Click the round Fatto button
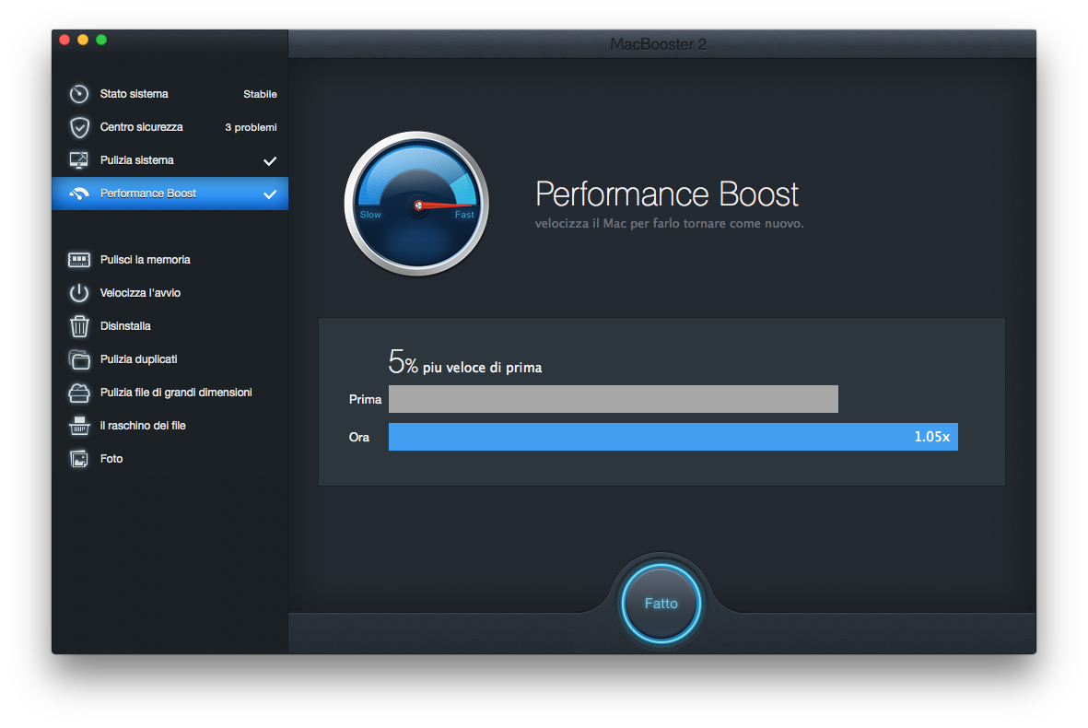Screen dimensions: 1088x728 click(x=661, y=603)
